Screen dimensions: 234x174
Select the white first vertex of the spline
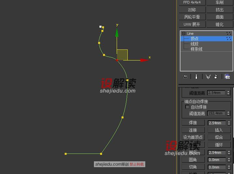click(x=100, y=27)
